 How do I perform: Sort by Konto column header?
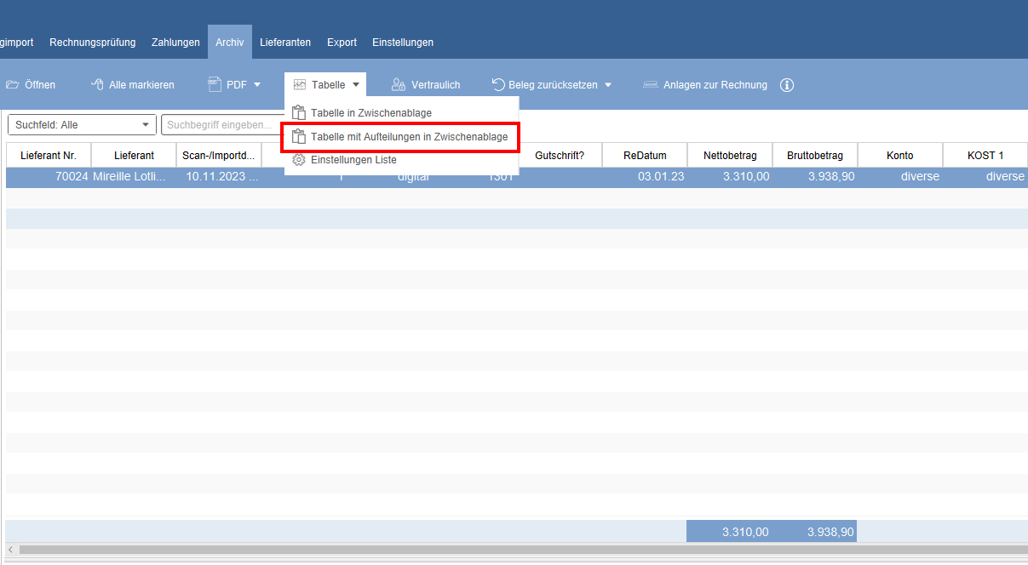(x=900, y=156)
